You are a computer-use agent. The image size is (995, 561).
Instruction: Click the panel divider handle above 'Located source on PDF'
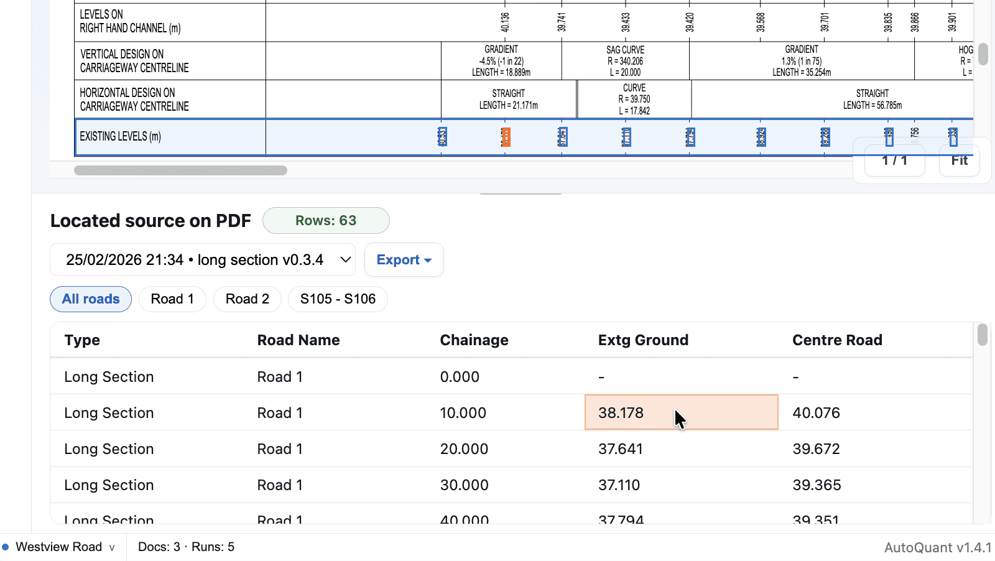point(521,193)
